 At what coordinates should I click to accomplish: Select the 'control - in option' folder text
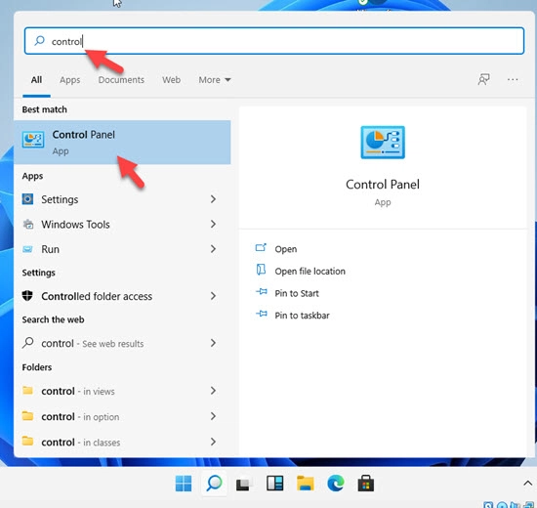click(80, 417)
